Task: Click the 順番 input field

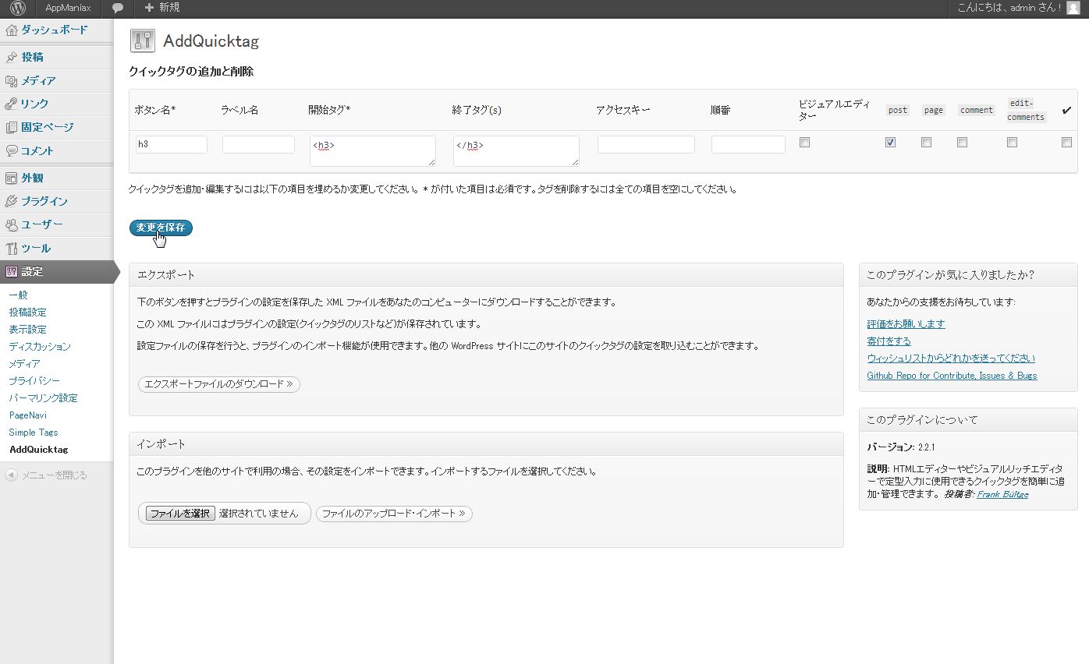Action: (748, 144)
